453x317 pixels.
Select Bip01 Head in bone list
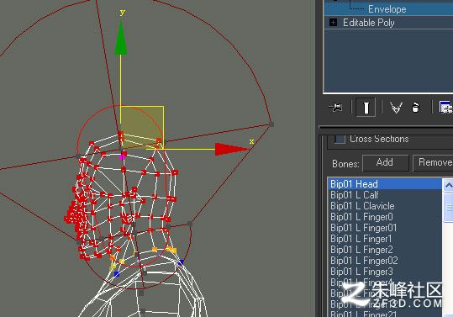385,184
